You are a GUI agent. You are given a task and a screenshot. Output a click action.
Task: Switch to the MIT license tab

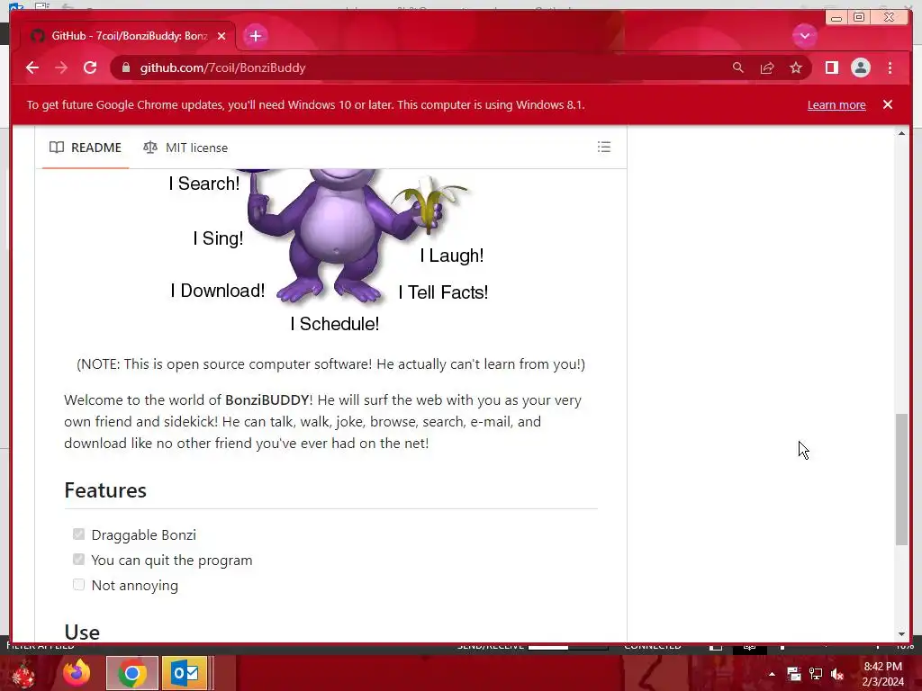coord(185,148)
